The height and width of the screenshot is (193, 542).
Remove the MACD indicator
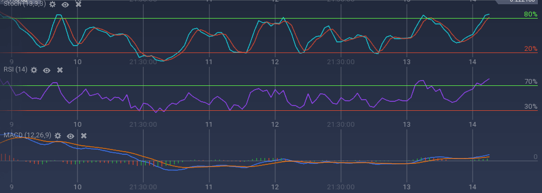pyautogui.click(x=84, y=136)
